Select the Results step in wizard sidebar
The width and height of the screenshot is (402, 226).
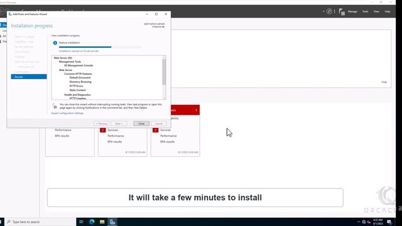(x=29, y=77)
